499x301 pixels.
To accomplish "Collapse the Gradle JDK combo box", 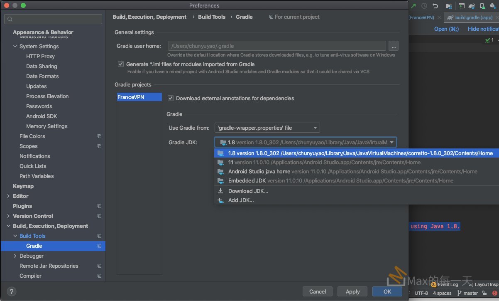I will [391, 142].
